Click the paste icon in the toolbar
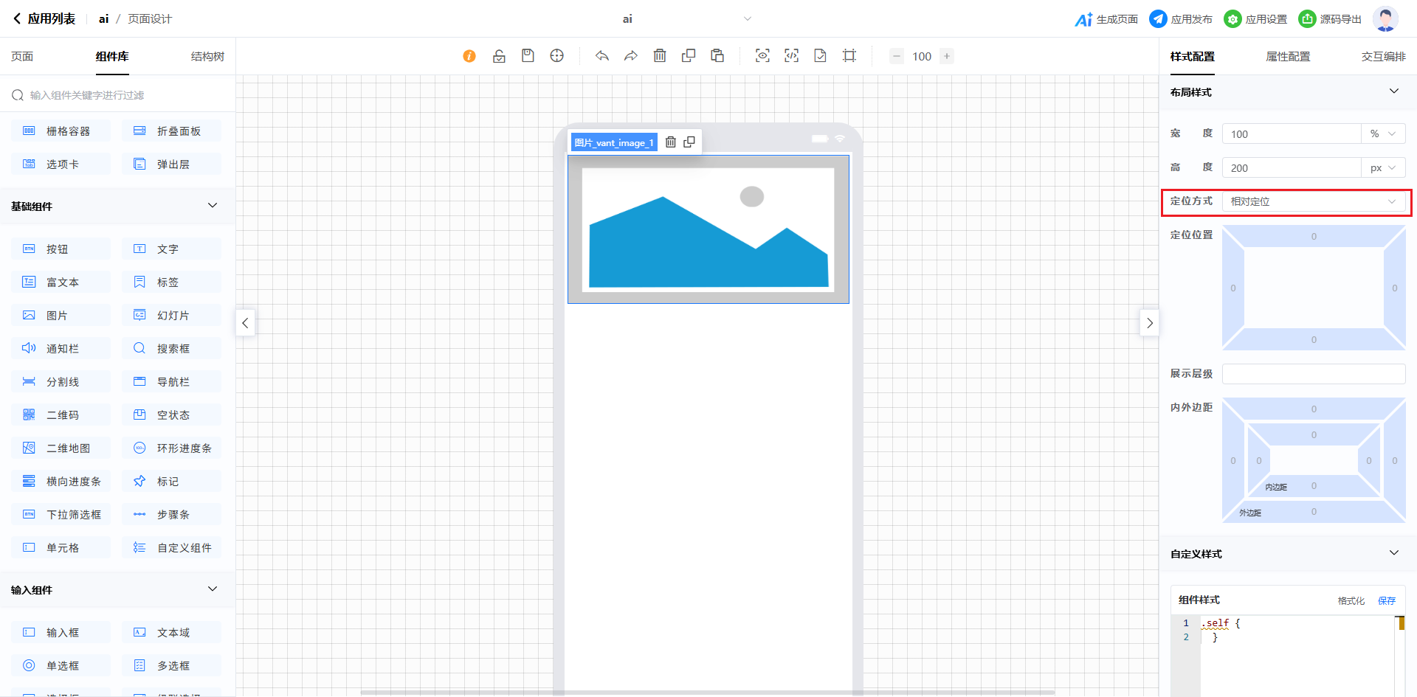The height and width of the screenshot is (697, 1417). coord(717,56)
